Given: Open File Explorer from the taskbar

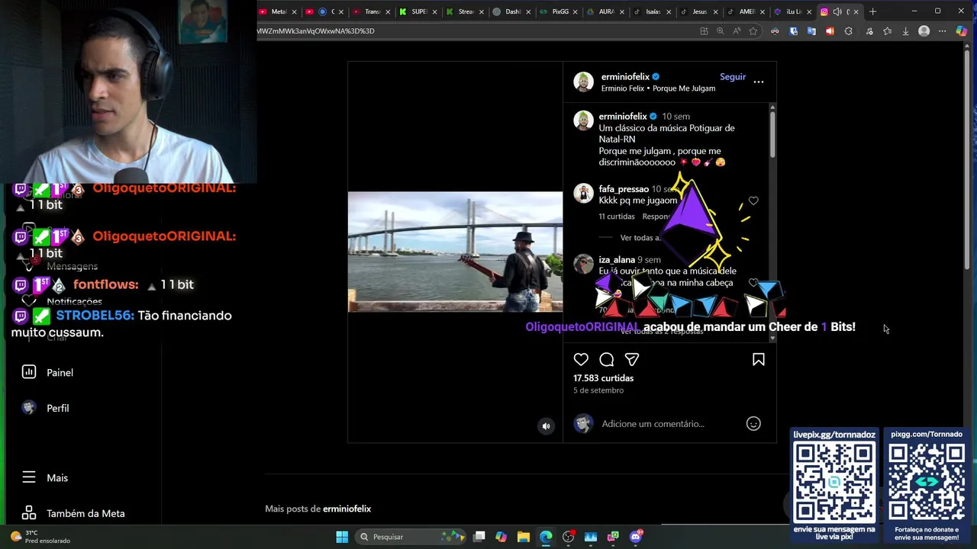Looking at the screenshot, I should [524, 537].
